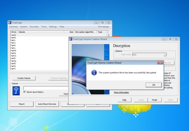Open the Help menu in TrueCrypt
The width and height of the screenshot is (189, 131).
62,27
